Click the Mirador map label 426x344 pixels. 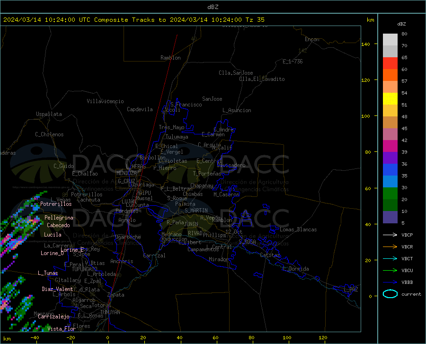click(x=219, y=259)
